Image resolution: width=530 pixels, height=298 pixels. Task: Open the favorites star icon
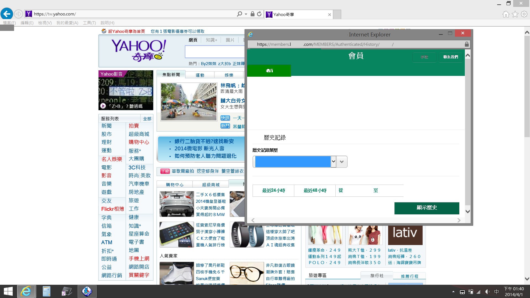(515, 14)
